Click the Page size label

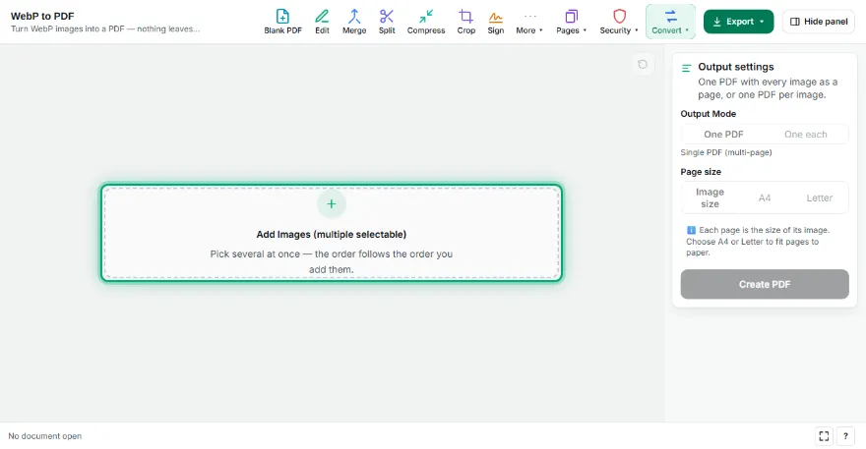[701, 172]
